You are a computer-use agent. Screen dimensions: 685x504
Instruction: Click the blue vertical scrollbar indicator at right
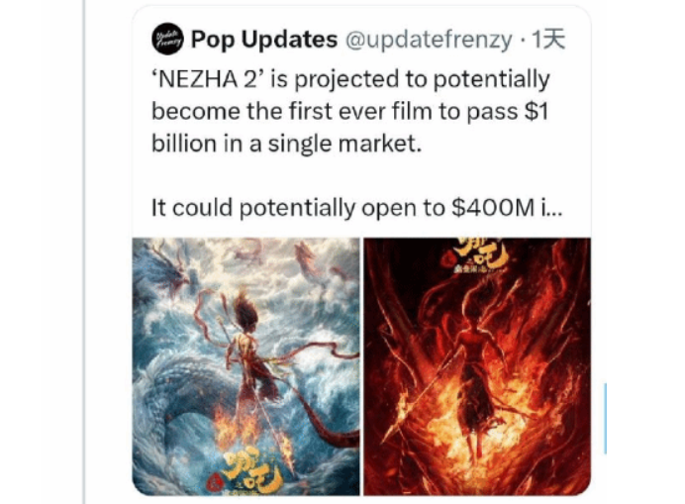605,418
